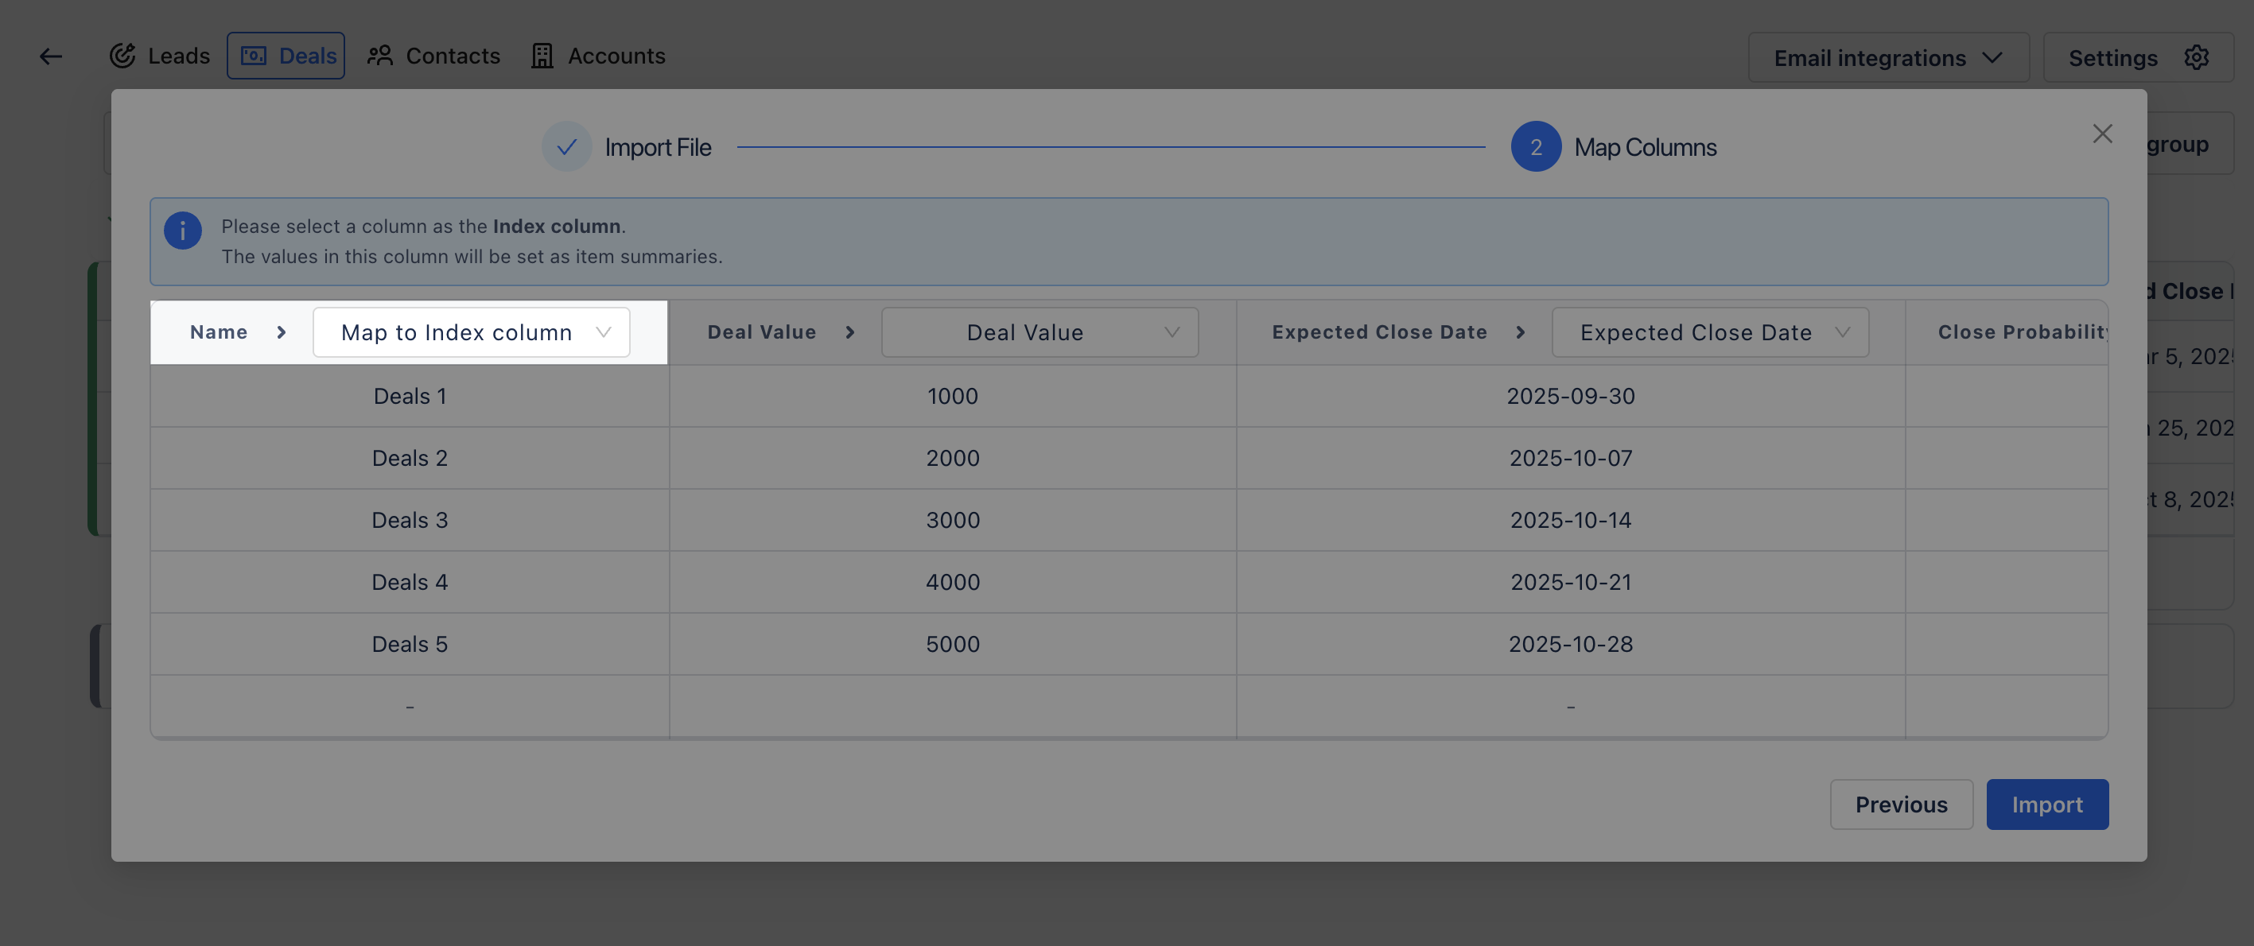Click the back arrow icon

pos(51,56)
